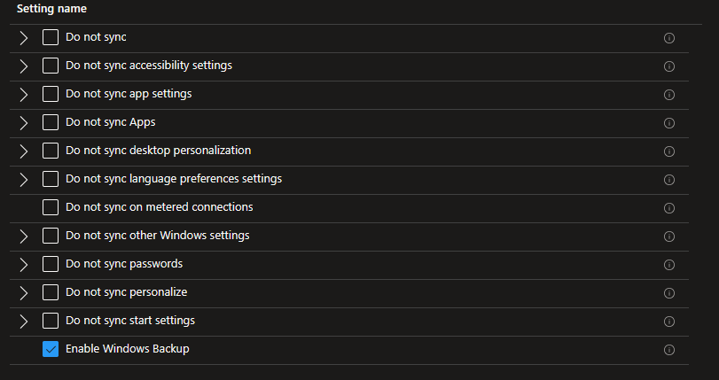The height and width of the screenshot is (380, 719).
Task: Open info icon for Do not sync Apps
Action: [669, 123]
